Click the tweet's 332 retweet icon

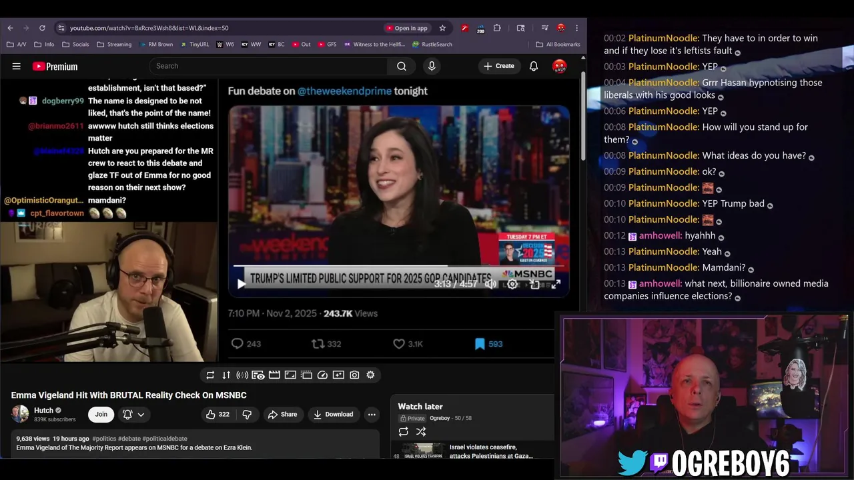click(318, 344)
